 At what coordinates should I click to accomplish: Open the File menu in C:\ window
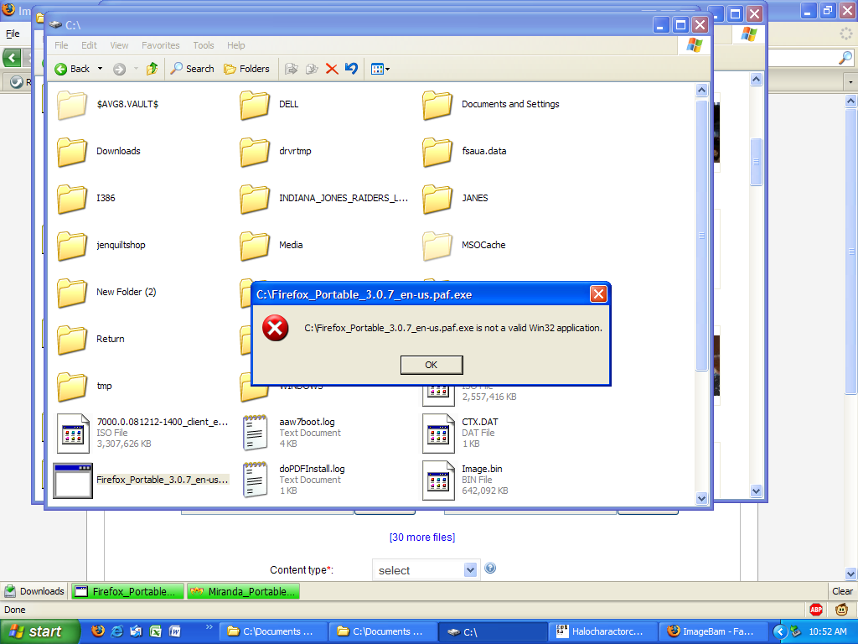[61, 45]
